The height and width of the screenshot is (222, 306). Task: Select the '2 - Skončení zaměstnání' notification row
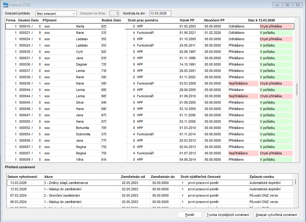pos(150,195)
